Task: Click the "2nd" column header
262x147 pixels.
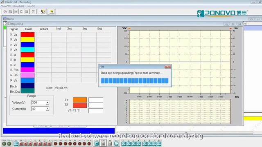Action: click(70, 29)
